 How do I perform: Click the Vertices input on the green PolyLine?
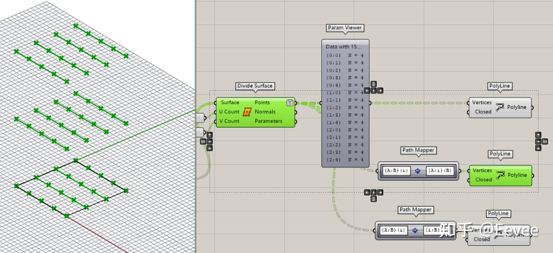[x=482, y=170]
